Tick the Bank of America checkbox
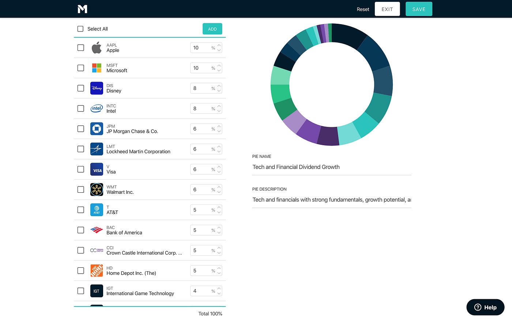 pyautogui.click(x=81, y=230)
